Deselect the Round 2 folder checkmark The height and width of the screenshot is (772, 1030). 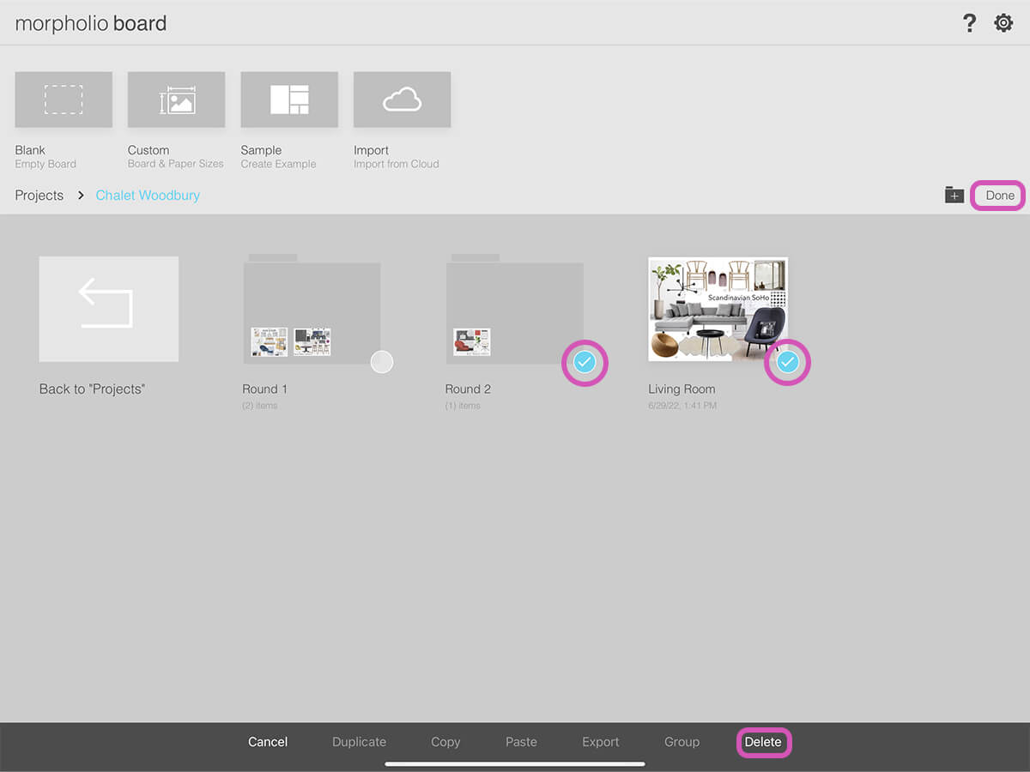click(585, 363)
